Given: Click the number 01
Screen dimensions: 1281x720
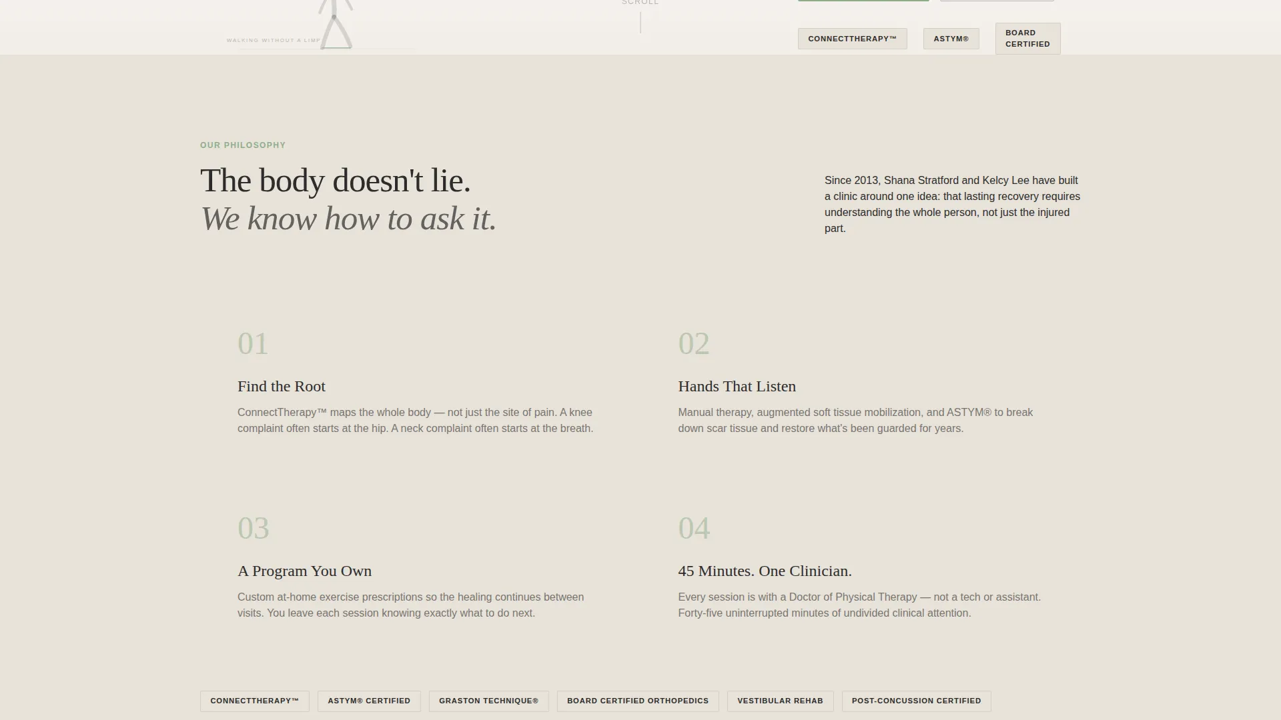Looking at the screenshot, I should 253,344.
